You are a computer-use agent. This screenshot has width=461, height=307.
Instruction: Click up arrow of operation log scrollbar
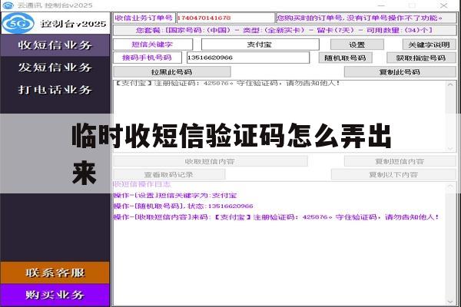450,187
